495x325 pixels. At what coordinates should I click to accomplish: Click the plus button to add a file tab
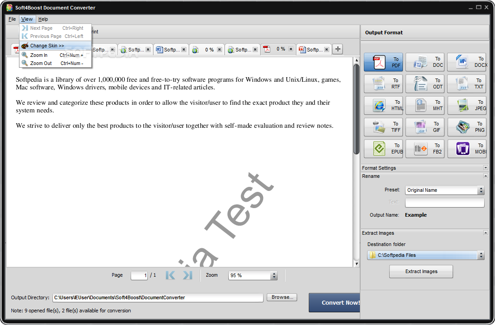[338, 49]
